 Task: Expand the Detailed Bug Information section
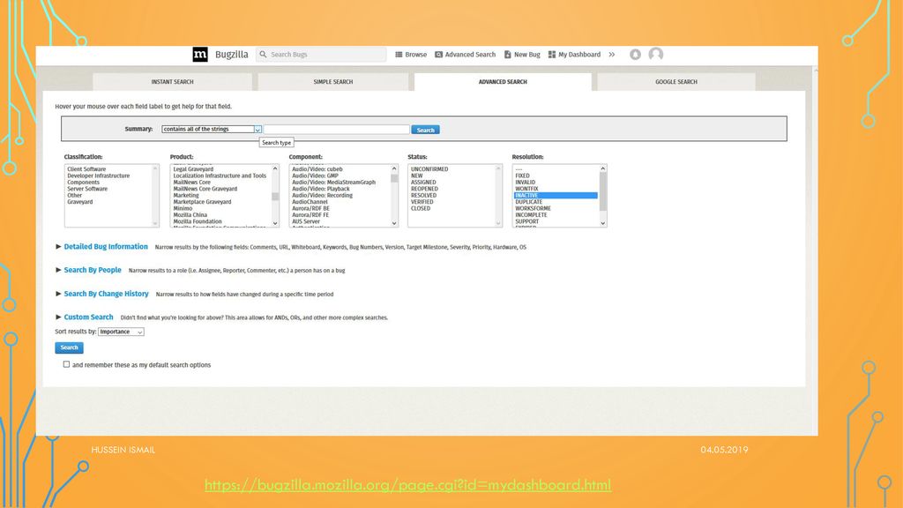[x=106, y=247]
